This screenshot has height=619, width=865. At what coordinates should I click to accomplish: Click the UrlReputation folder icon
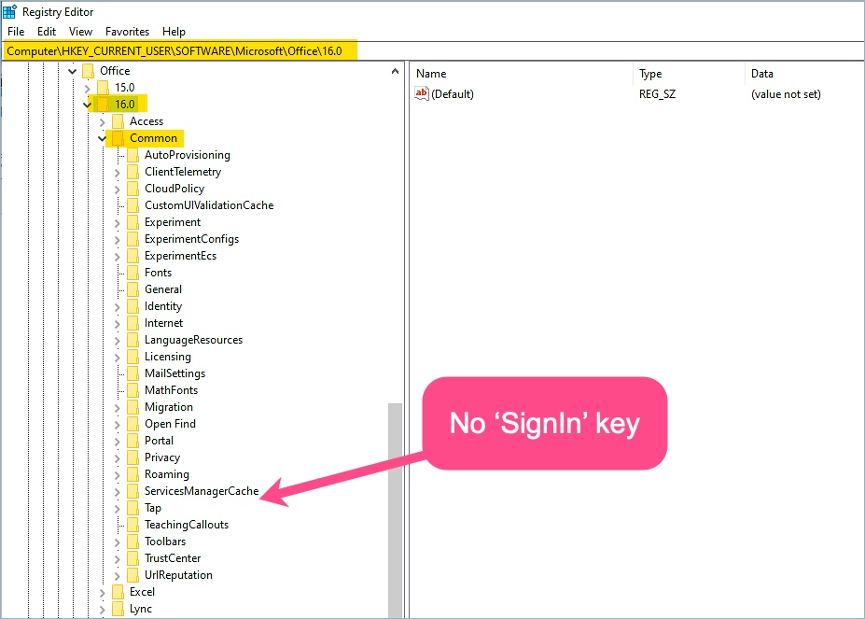(x=133, y=575)
